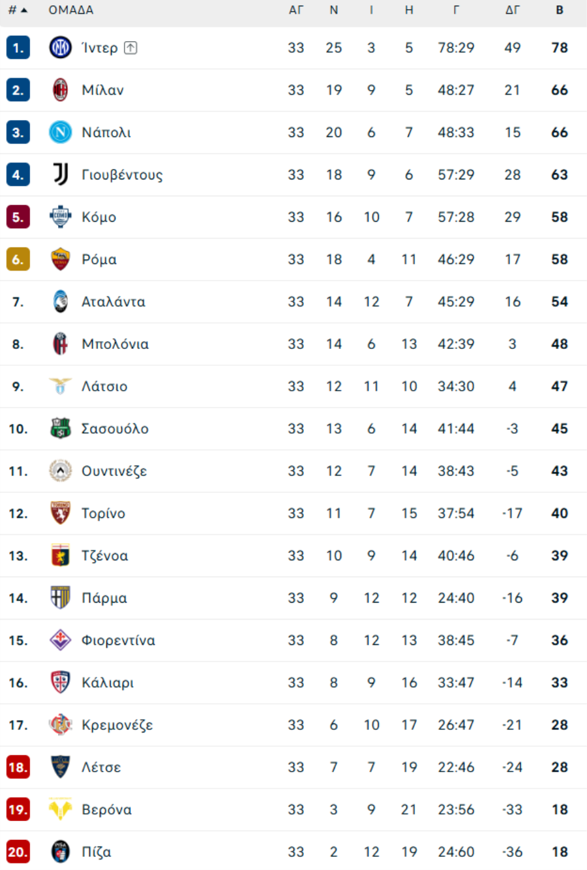Click the Verona club logo
Image resolution: width=587 pixels, height=870 pixels.
click(61, 809)
